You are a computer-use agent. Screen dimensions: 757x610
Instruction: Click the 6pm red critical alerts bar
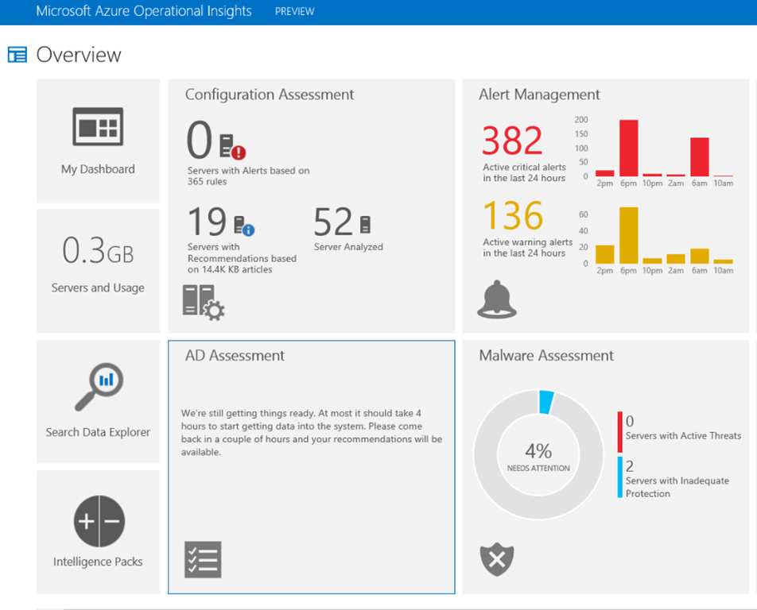628,149
